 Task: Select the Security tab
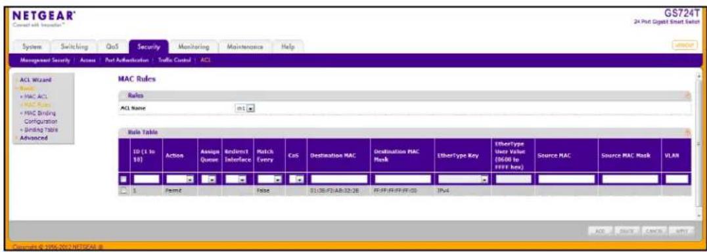(148, 47)
